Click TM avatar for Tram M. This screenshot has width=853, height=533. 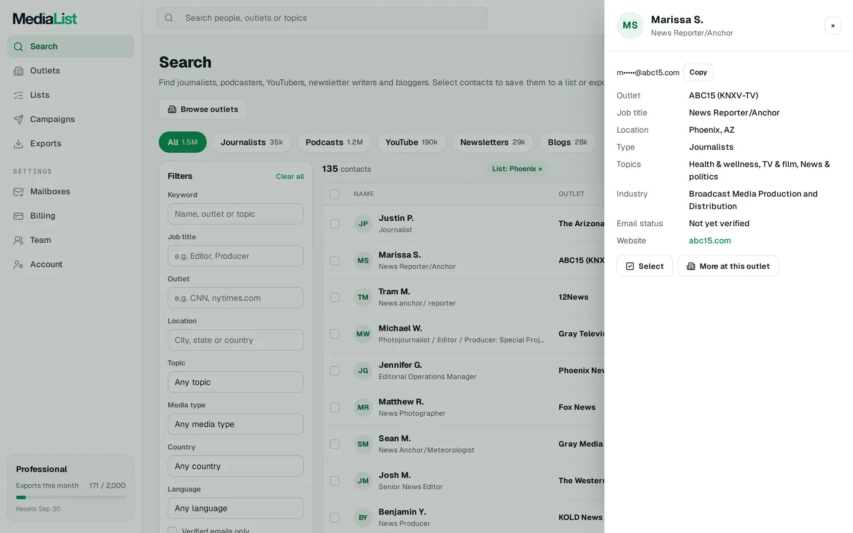coord(363,297)
